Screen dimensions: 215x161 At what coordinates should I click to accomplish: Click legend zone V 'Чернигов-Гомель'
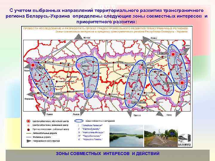click(92, 139)
